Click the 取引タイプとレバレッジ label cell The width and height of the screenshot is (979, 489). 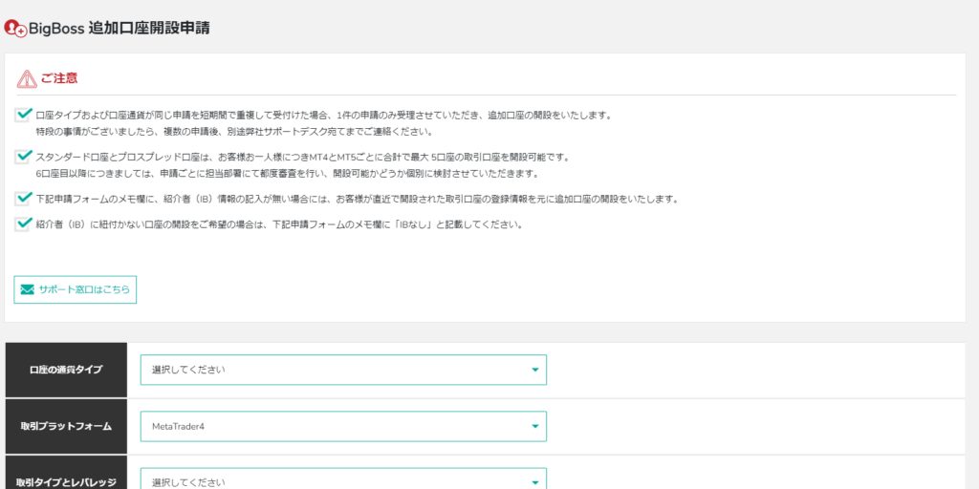coord(66,473)
